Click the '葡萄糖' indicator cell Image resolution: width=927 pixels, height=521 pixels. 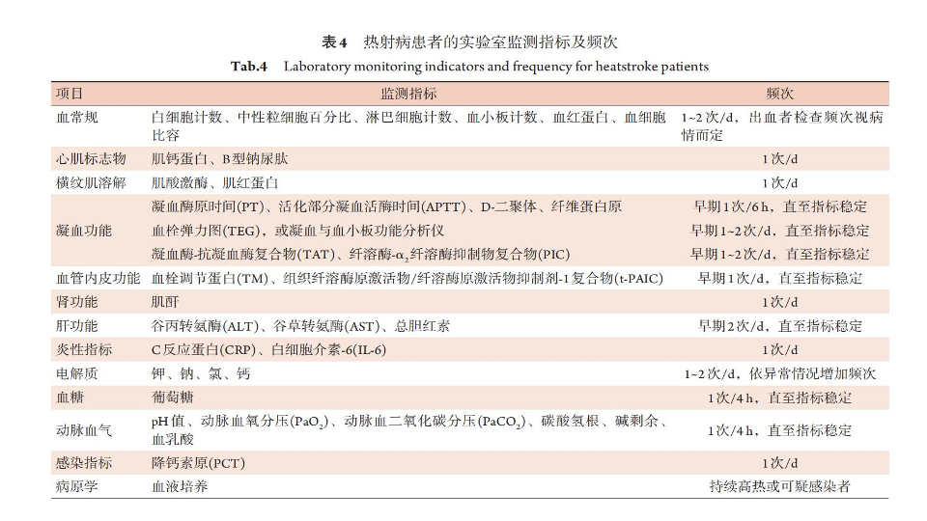click(172, 398)
